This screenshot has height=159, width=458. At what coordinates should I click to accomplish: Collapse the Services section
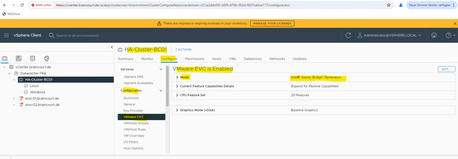[x=161, y=69]
